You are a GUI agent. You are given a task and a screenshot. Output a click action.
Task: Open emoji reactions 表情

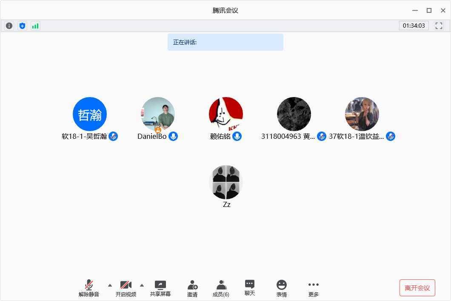[282, 288]
